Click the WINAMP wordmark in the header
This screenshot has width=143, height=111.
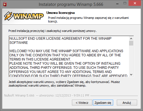28,16
